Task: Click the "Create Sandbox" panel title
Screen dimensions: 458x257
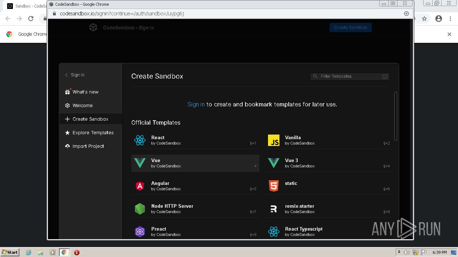Action: click(x=157, y=76)
